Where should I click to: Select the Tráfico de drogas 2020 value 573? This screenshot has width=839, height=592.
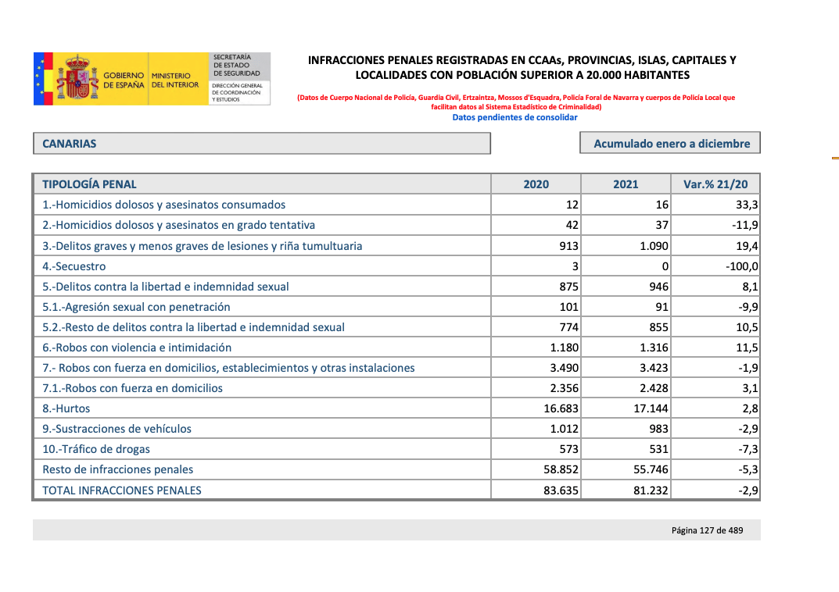[568, 449]
